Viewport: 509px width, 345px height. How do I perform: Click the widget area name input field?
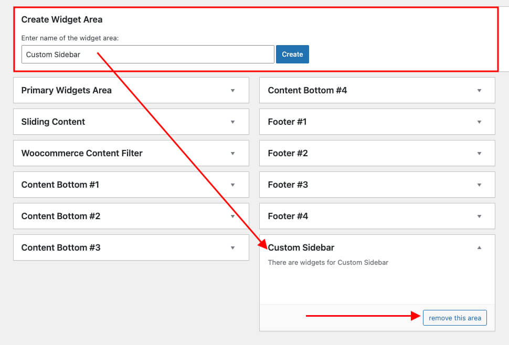(147, 55)
